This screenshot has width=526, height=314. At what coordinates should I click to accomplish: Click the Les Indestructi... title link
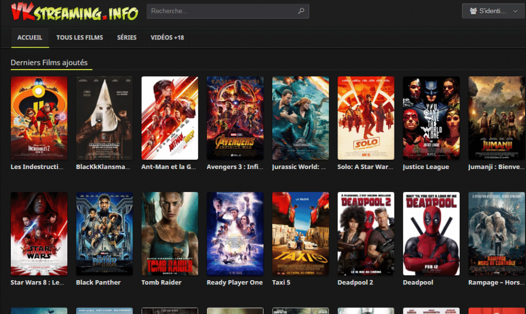(37, 166)
